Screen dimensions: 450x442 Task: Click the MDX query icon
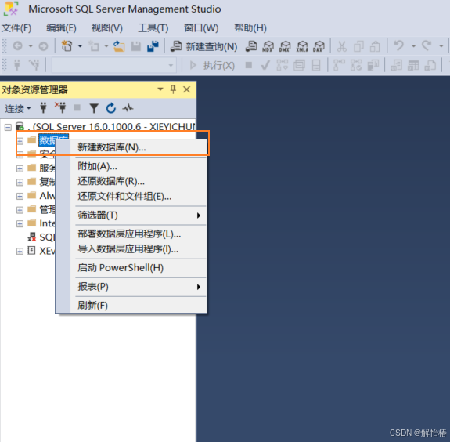click(268, 46)
